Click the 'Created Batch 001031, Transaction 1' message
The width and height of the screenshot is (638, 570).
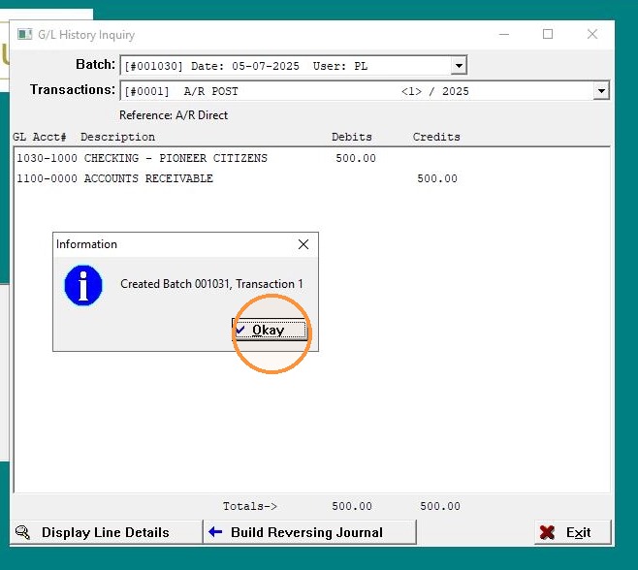[x=211, y=284]
